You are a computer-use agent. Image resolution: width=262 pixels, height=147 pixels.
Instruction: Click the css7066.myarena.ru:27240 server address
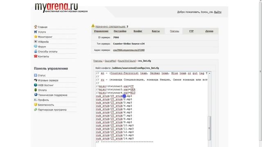[129, 50]
